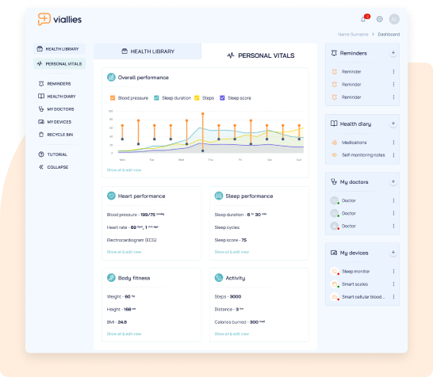Image resolution: width=433 pixels, height=377 pixels.
Task: Switch to the Personal Vitals tab
Action: pos(260,55)
